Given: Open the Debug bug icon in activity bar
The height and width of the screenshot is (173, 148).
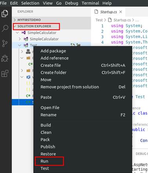Looking at the screenshot, I should click(5, 58).
